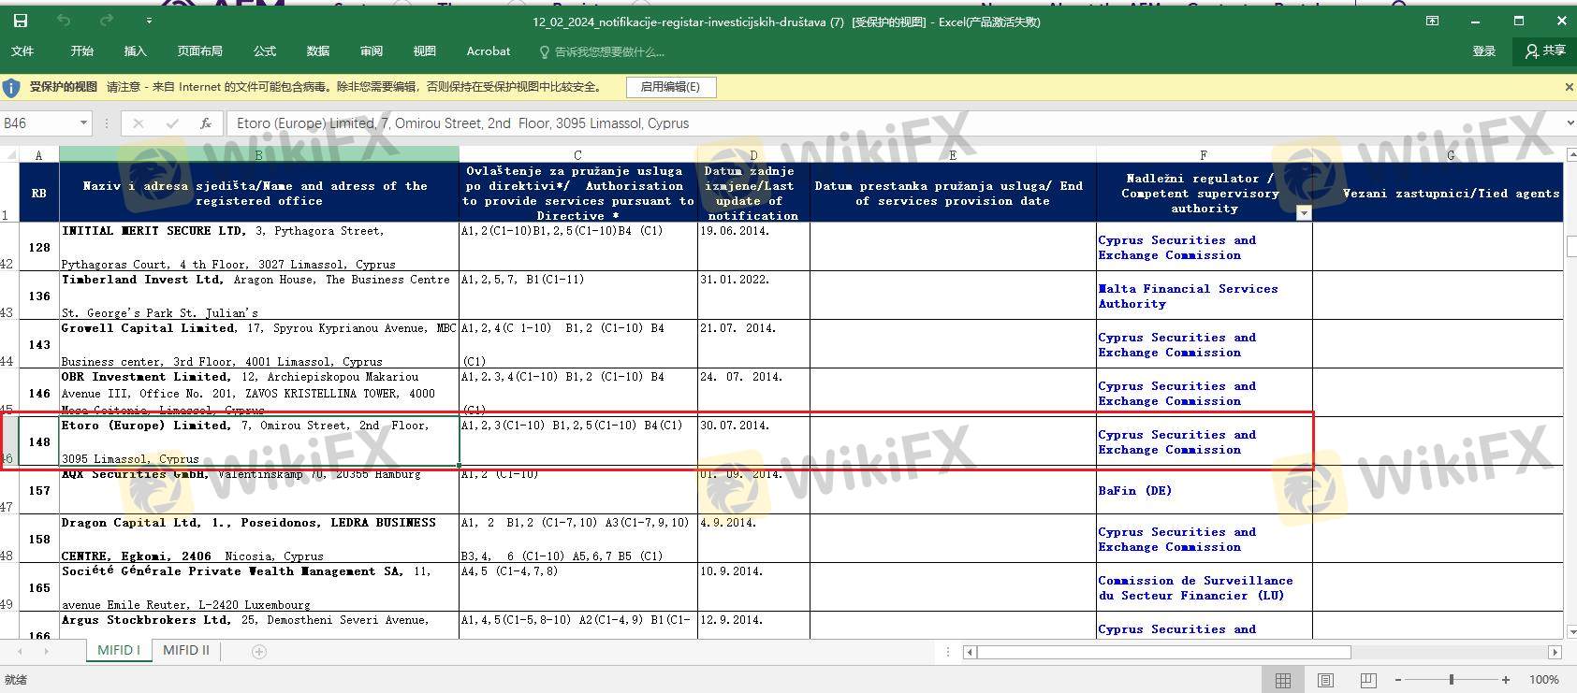Switch to the 插入 (Insert) ribbon tab
Viewport: 1577px width, 693px height.
tap(135, 51)
